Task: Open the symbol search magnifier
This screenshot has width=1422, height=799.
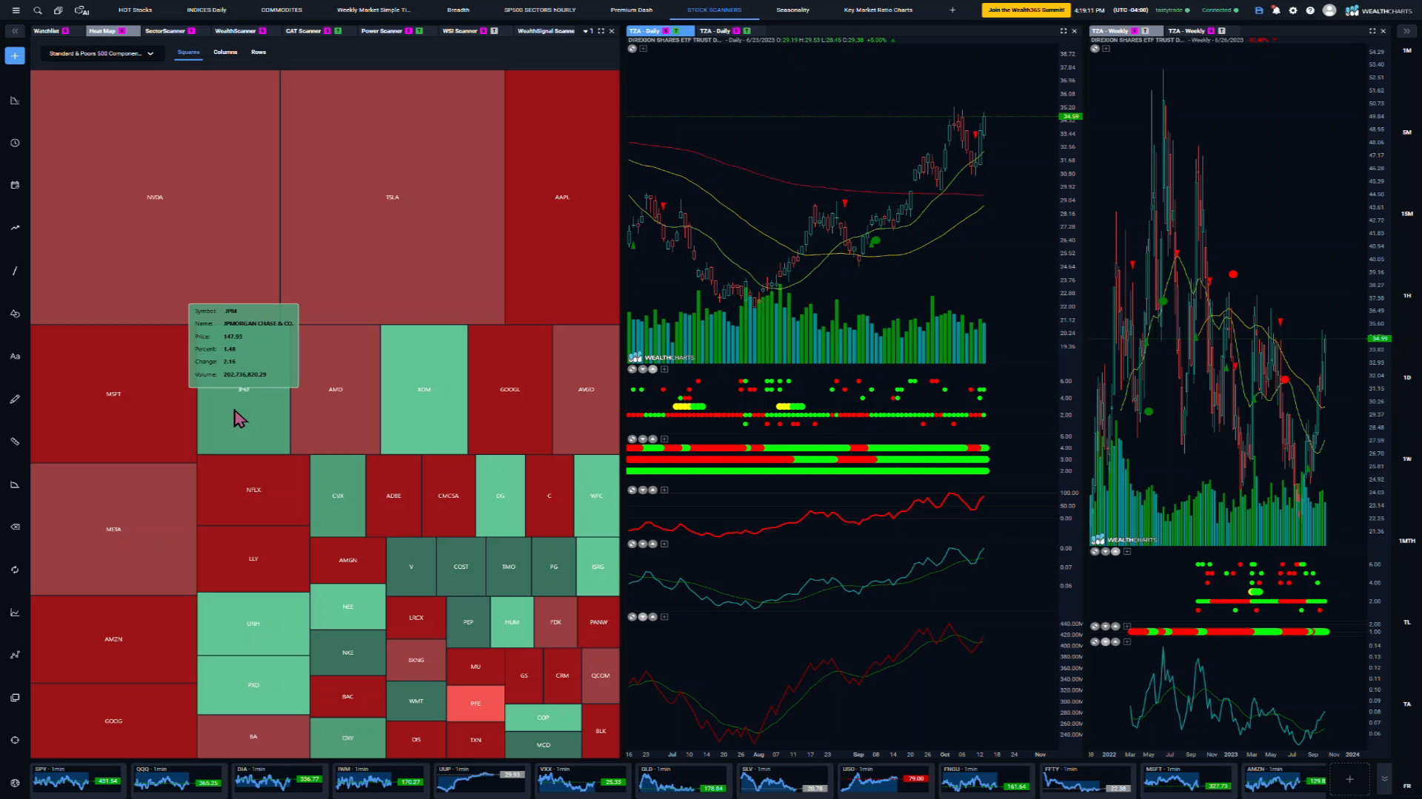Action: (38, 10)
